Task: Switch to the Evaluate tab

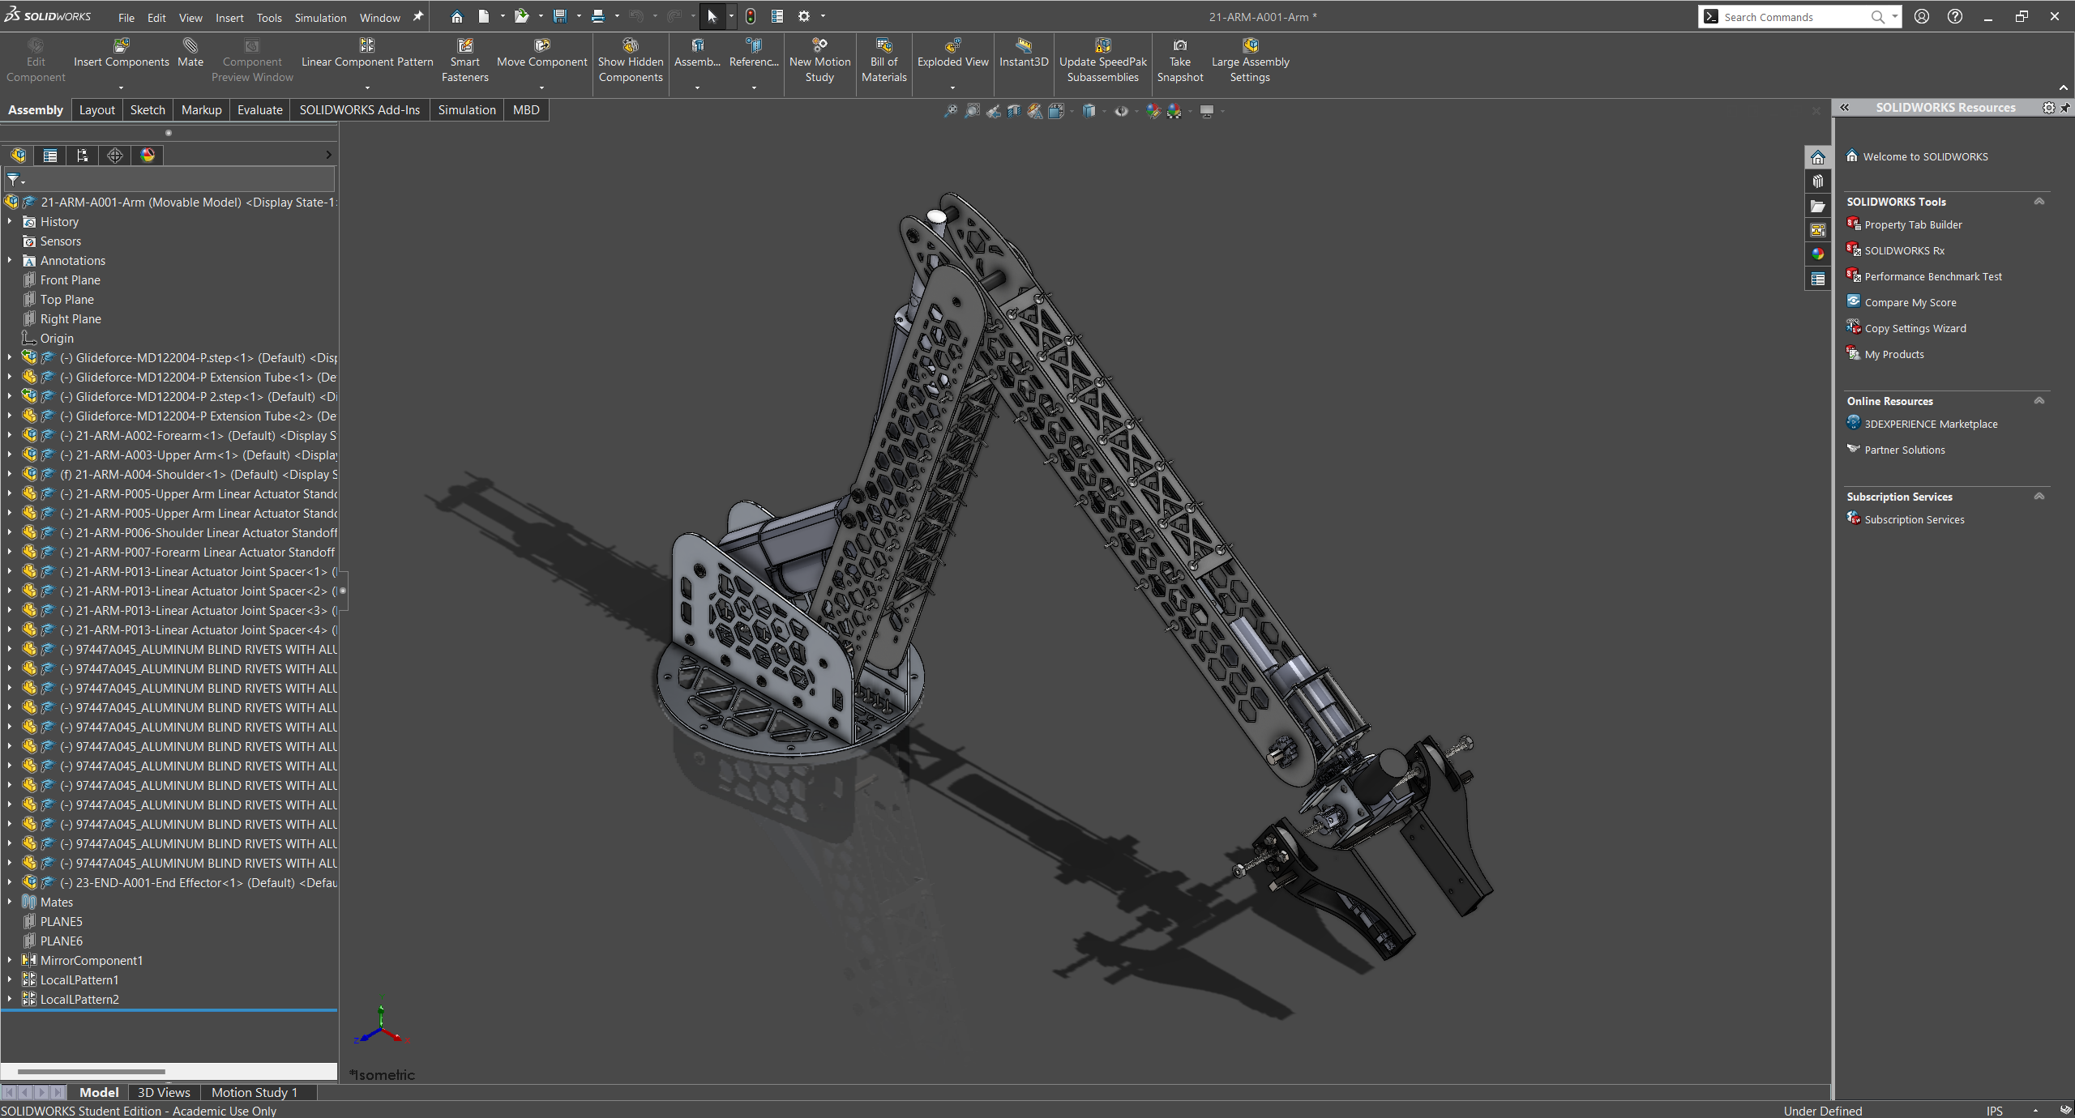Action: coord(259,109)
